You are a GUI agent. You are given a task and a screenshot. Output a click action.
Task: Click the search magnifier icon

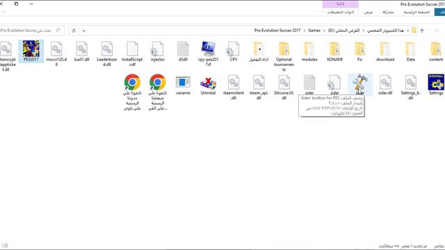58,31
